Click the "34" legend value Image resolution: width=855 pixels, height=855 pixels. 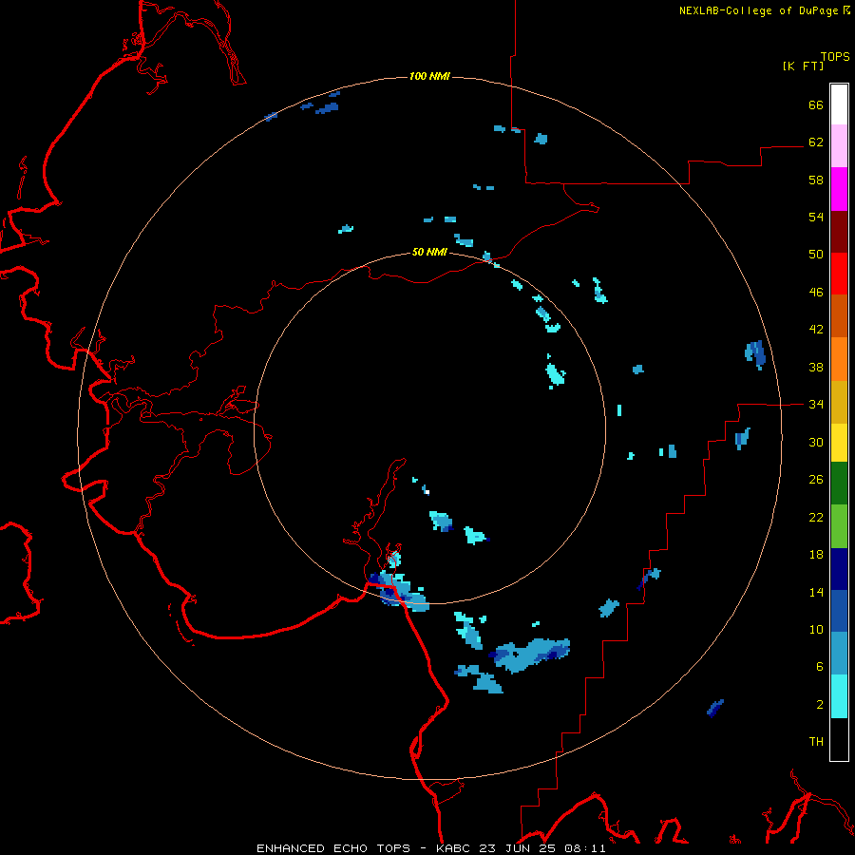[816, 405]
